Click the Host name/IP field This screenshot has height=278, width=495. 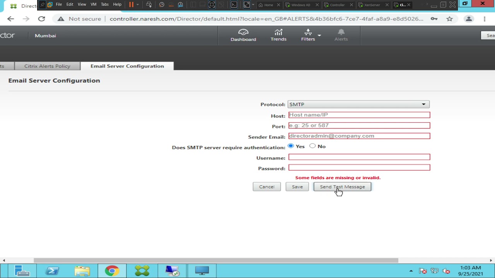(359, 115)
